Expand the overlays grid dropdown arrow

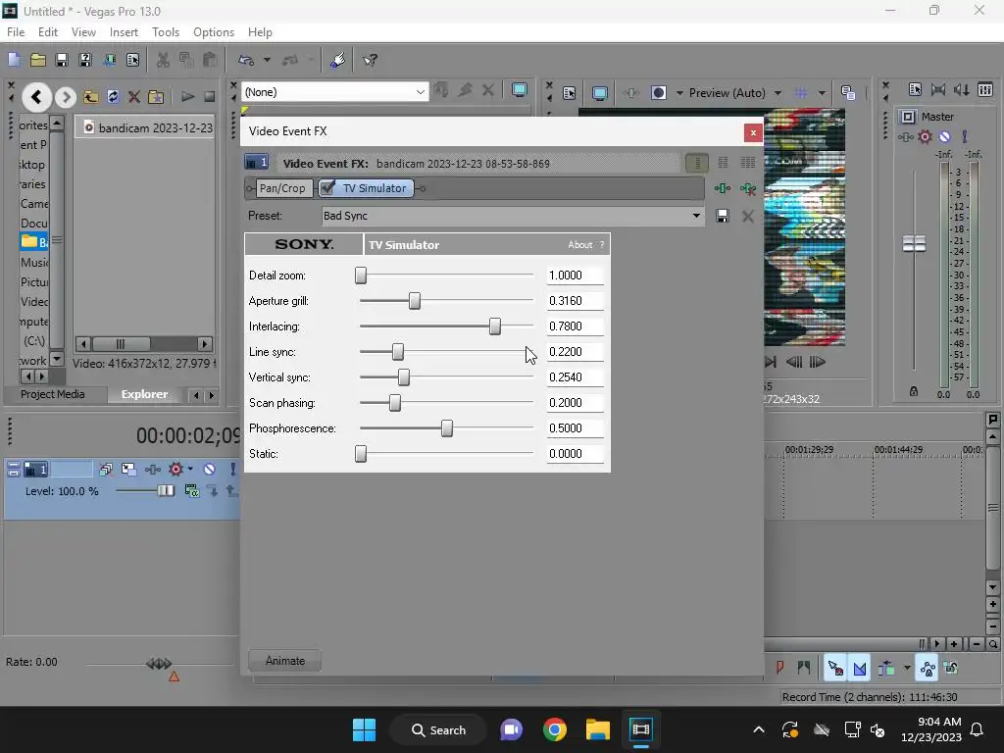click(x=822, y=93)
